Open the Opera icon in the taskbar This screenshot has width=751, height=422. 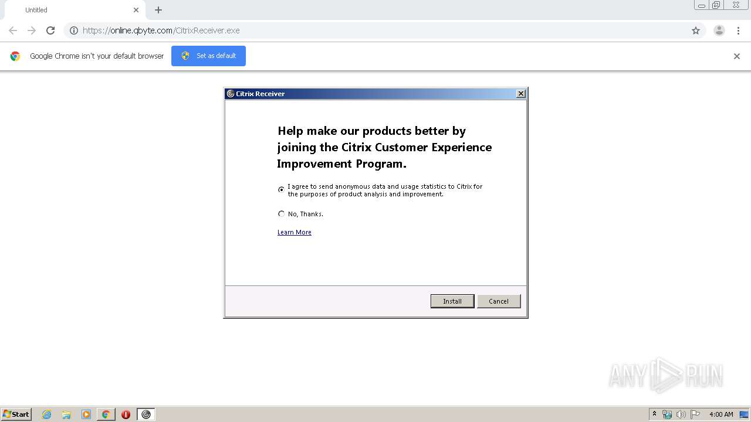[x=126, y=414]
